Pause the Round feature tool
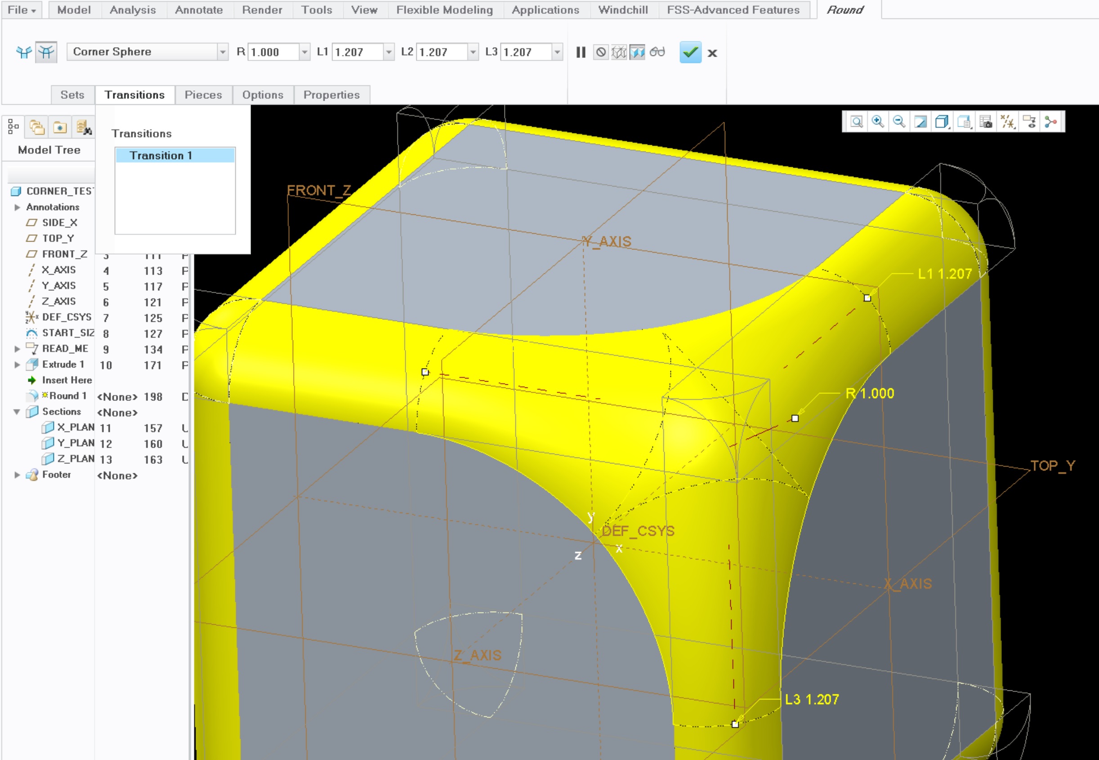 pos(581,53)
